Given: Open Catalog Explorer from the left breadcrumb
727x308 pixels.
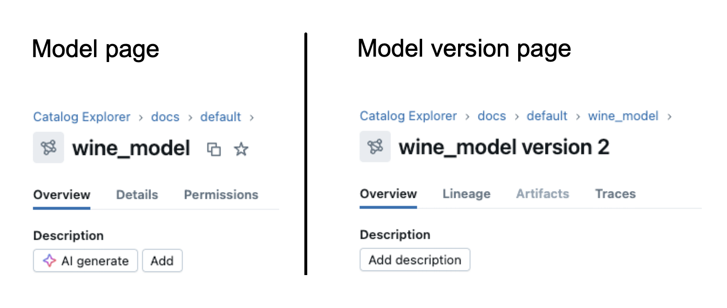Looking at the screenshot, I should coord(81,117).
